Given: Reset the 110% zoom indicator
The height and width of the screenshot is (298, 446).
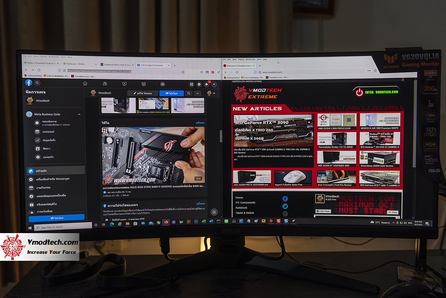Looking at the screenshot, I should tap(369, 71).
